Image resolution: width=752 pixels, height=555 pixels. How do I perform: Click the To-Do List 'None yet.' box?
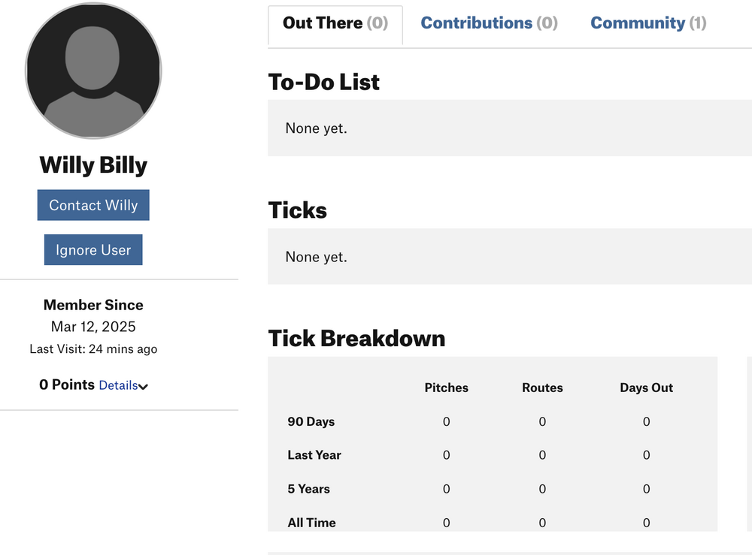510,128
